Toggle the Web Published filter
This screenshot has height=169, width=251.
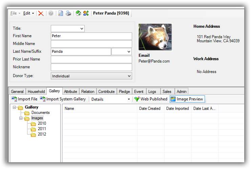pos(151,99)
